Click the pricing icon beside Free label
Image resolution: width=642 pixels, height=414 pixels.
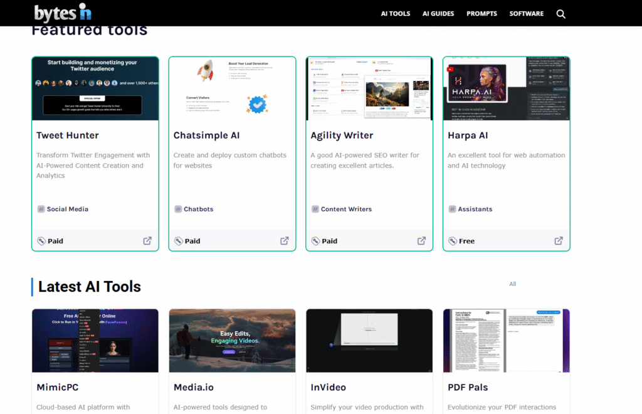pyautogui.click(x=453, y=241)
